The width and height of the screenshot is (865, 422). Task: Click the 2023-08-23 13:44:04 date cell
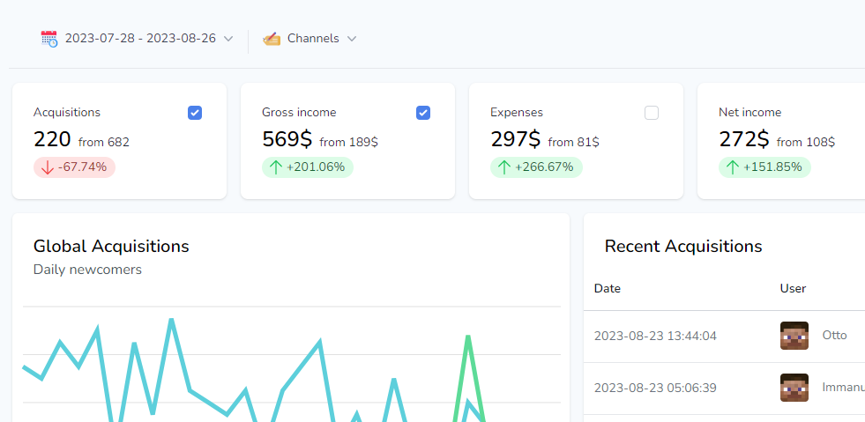point(655,336)
